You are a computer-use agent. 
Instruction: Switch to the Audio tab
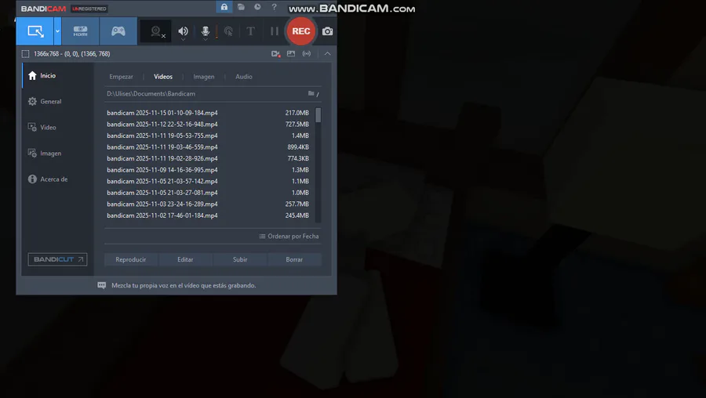244,77
